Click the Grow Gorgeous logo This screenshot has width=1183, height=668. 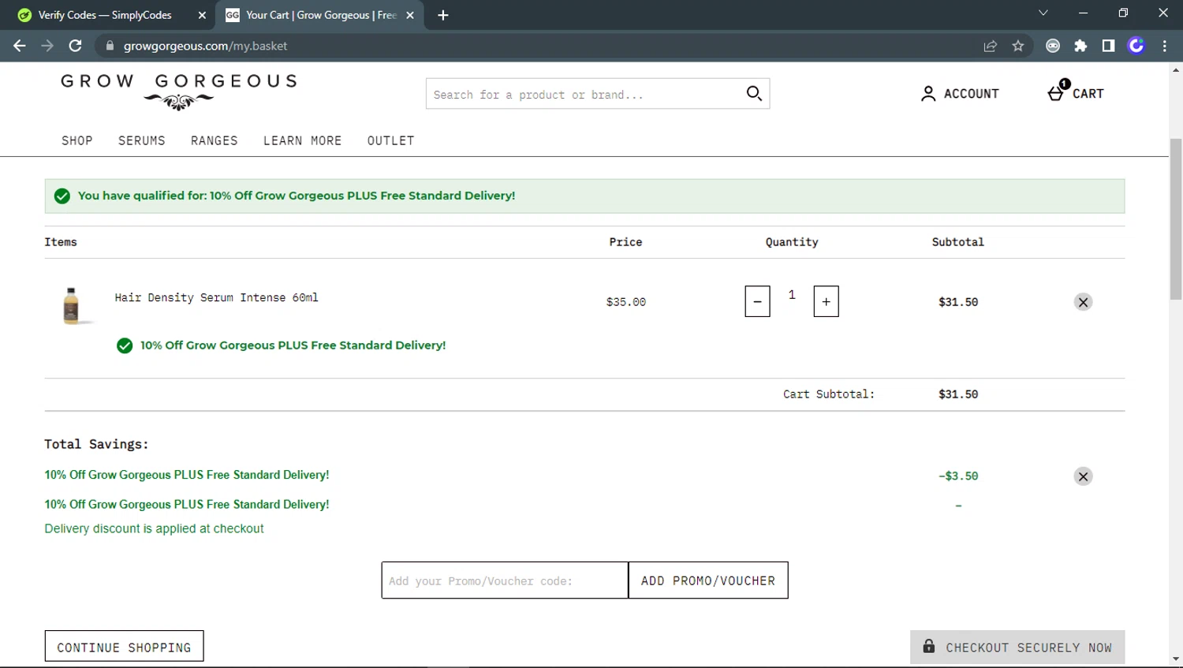(x=179, y=91)
